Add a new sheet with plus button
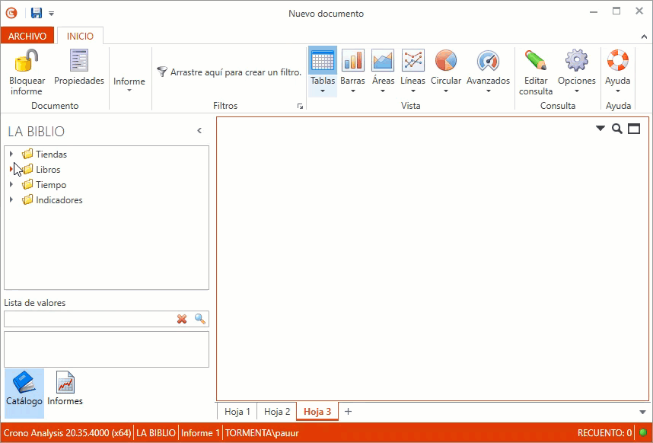The width and height of the screenshot is (653, 443). [x=348, y=412]
